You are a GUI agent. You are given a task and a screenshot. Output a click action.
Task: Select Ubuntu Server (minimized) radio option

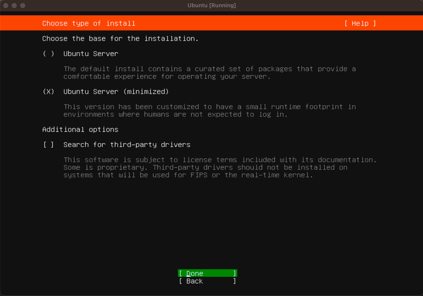click(49, 92)
